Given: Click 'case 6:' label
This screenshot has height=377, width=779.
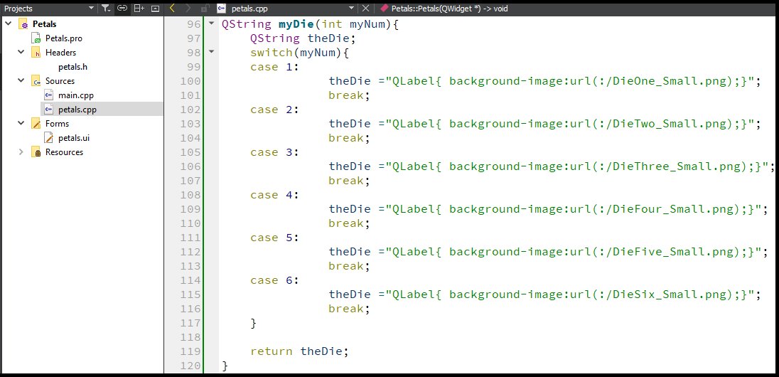Looking at the screenshot, I should point(275,280).
